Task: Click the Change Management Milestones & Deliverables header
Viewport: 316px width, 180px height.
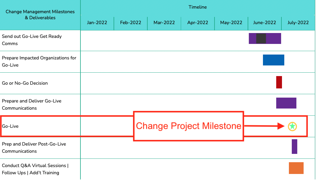Action: coord(40,15)
